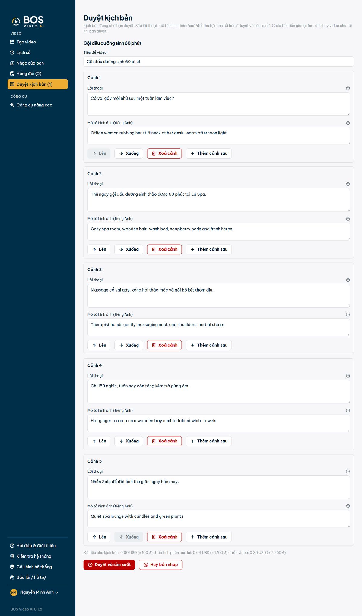
Task: Add a scene after Cảnh 5
Action: pos(209,537)
